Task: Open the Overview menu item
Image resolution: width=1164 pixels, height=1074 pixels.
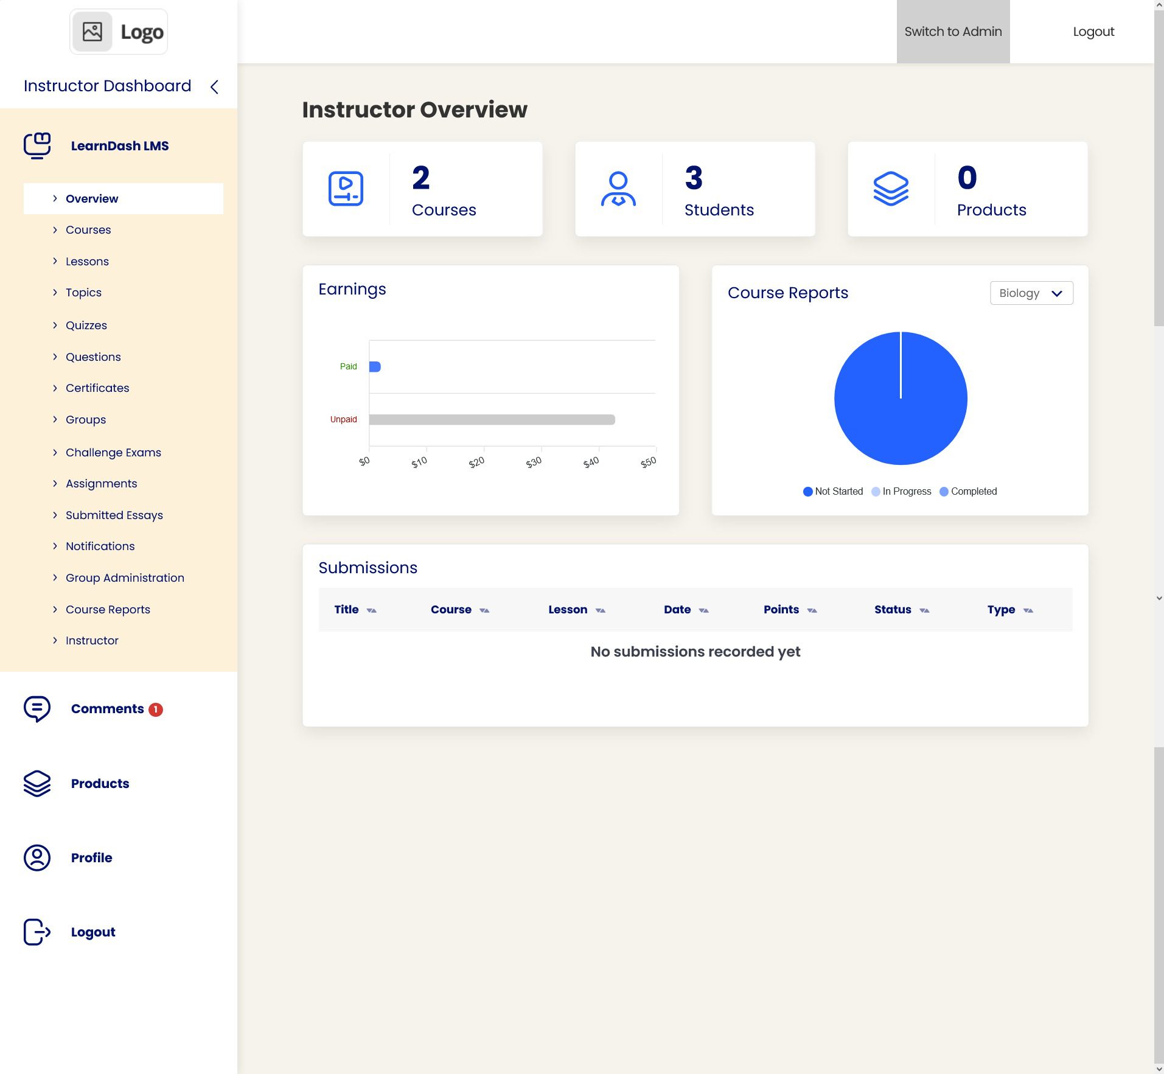Action: point(124,199)
